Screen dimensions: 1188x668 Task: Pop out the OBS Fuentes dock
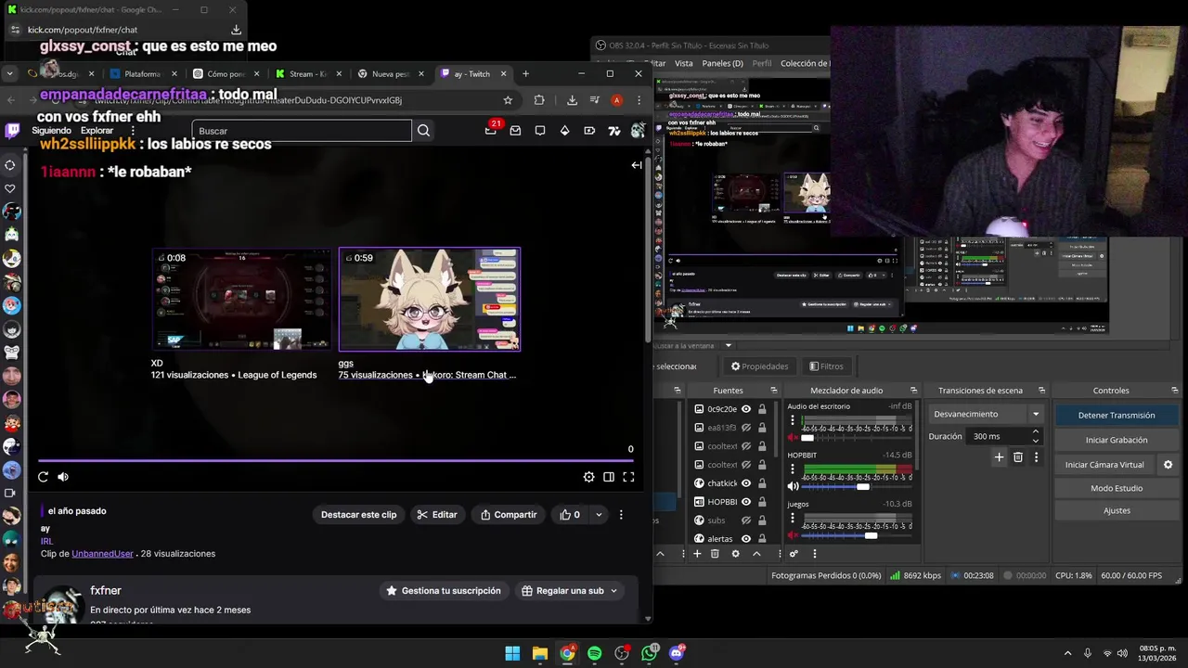773,391
